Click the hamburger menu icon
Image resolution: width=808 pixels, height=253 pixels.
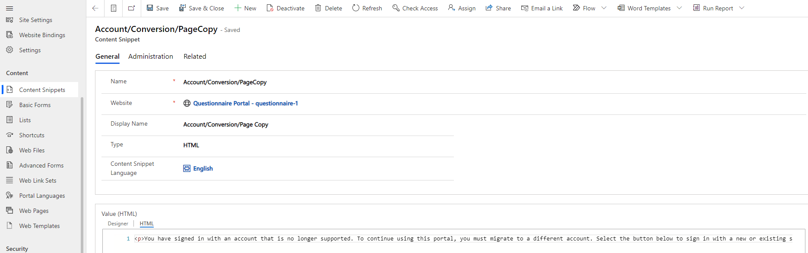[10, 8]
